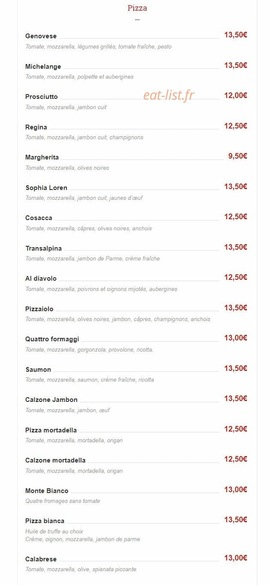Image resolution: width=270 pixels, height=585 pixels.
Task: Click the Pizza mortadella 12,50€ price
Action: pos(236,429)
